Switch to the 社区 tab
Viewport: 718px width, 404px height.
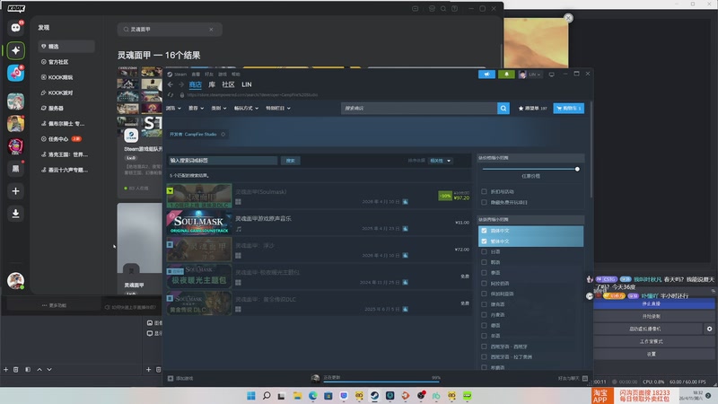[228, 84]
